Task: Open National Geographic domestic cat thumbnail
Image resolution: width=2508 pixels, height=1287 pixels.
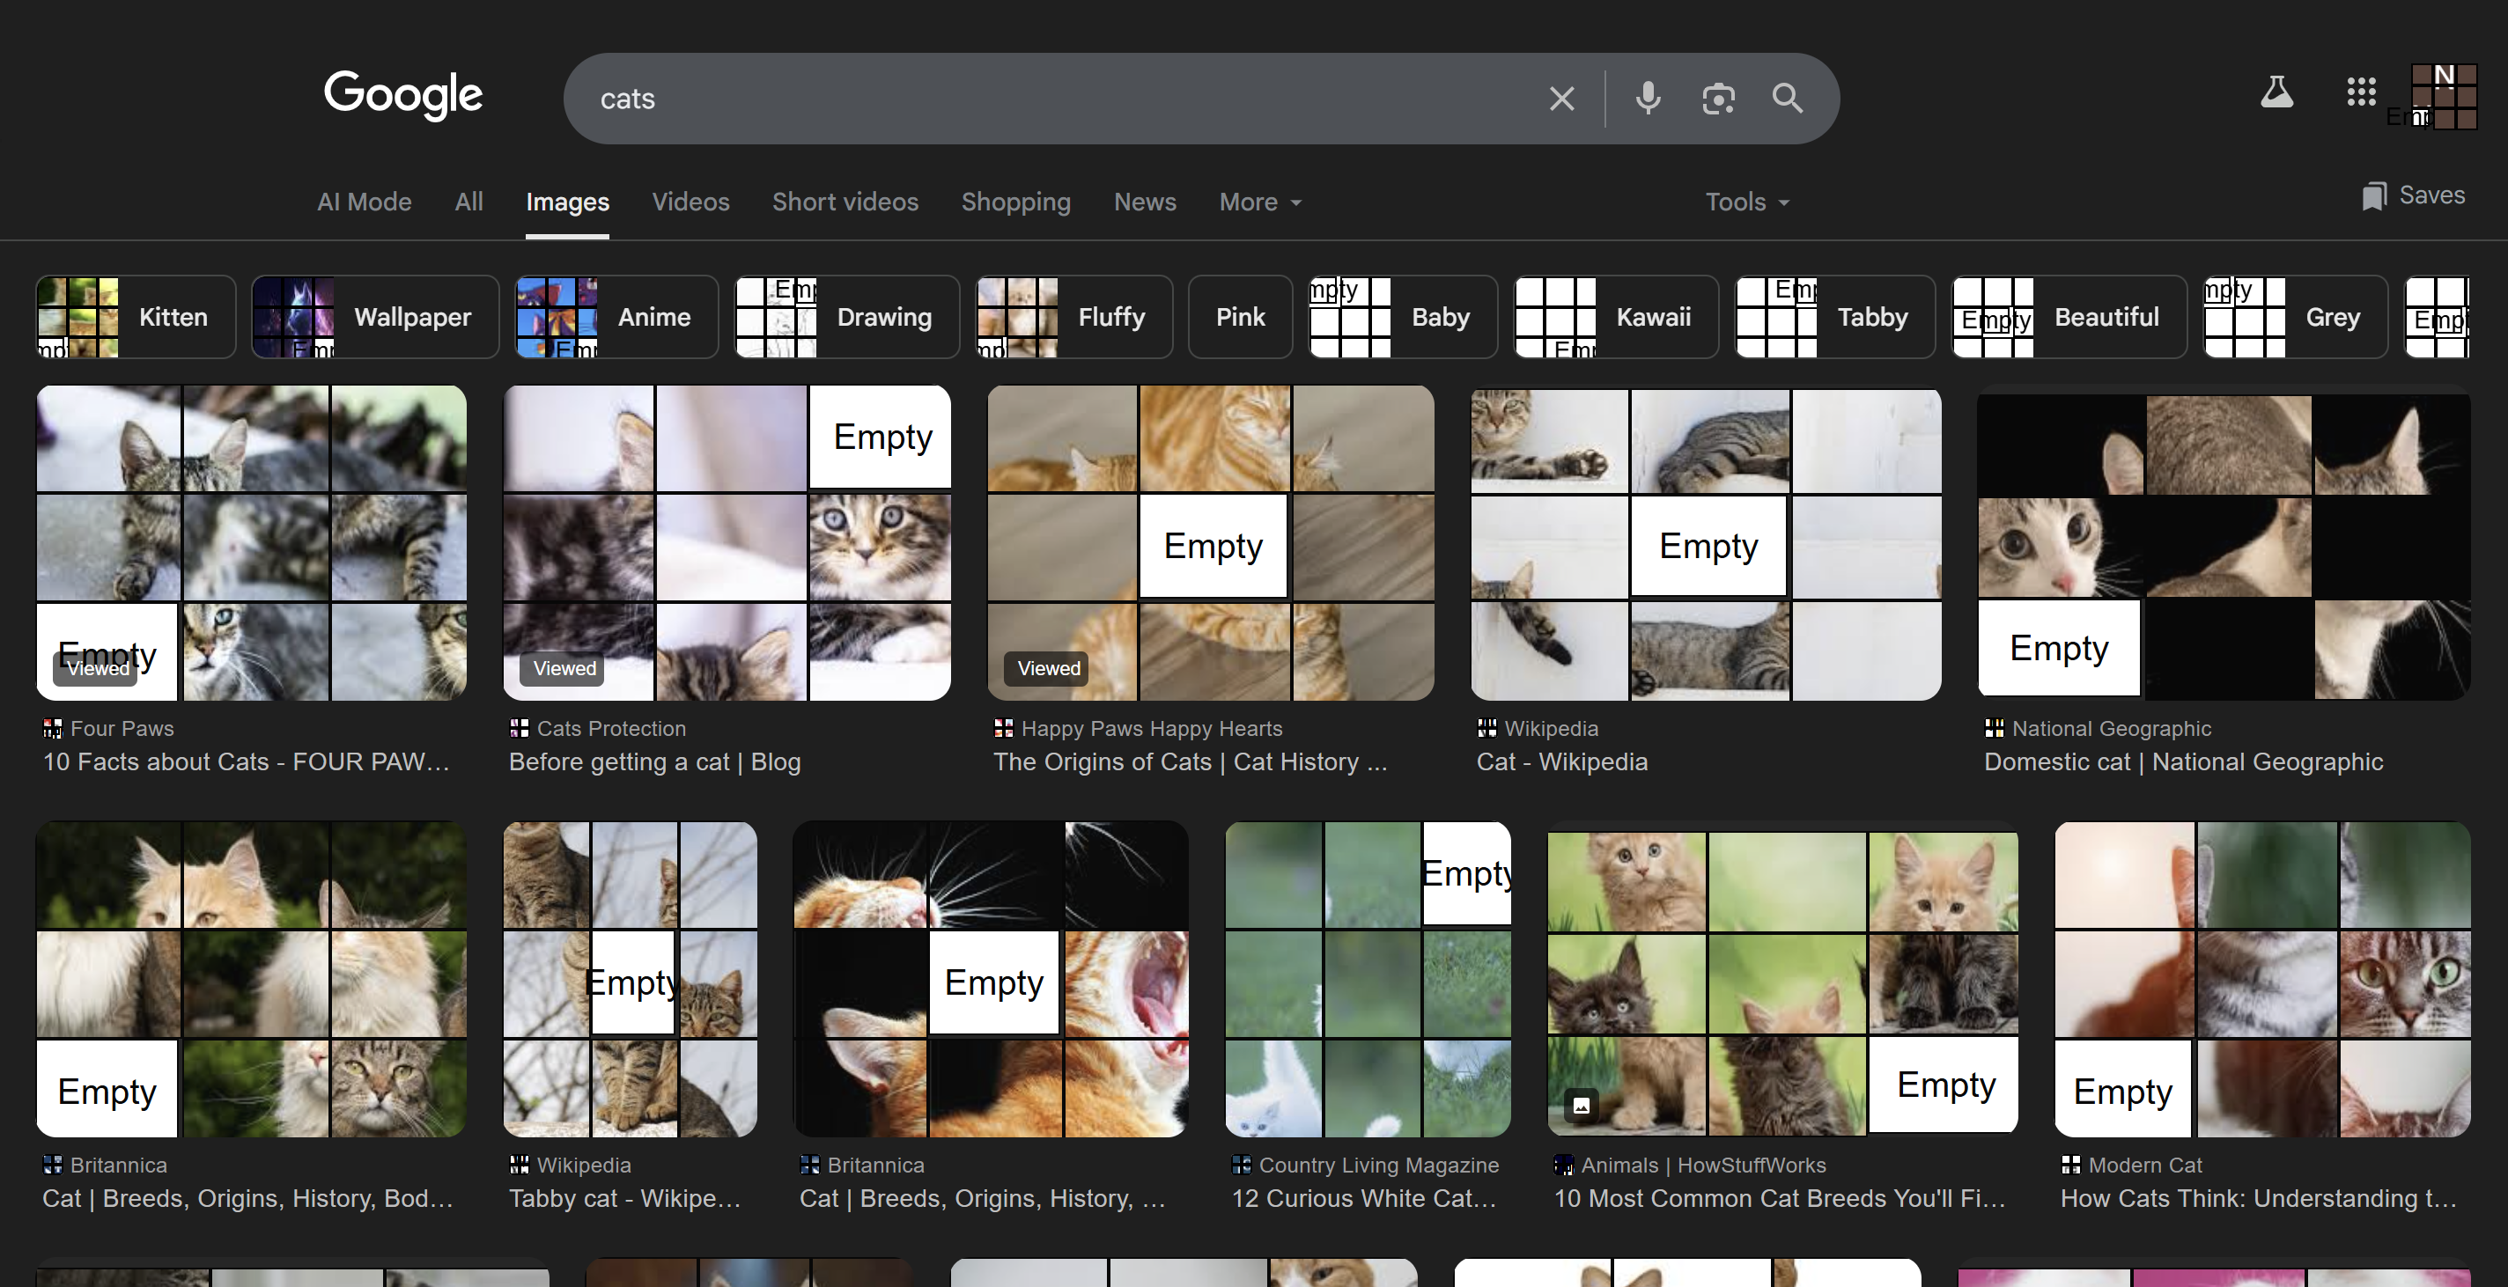Action: coord(2224,543)
